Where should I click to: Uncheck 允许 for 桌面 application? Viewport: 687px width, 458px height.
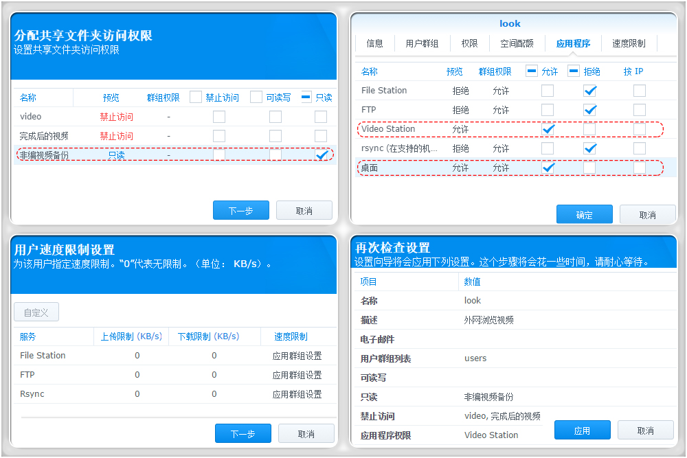[548, 167]
